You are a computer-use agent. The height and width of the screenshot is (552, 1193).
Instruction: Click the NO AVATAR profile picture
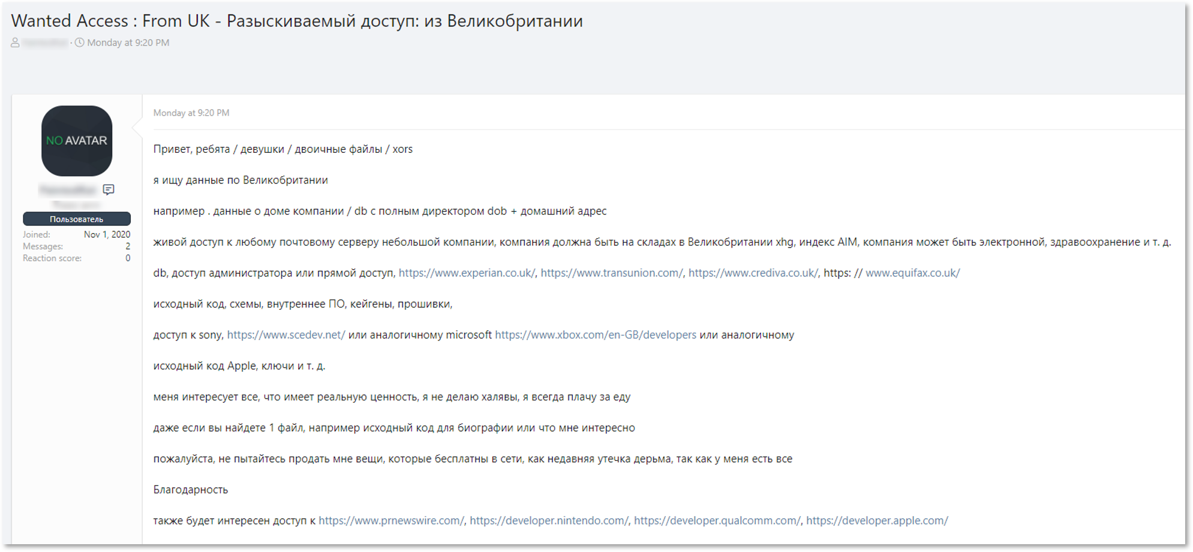77,141
